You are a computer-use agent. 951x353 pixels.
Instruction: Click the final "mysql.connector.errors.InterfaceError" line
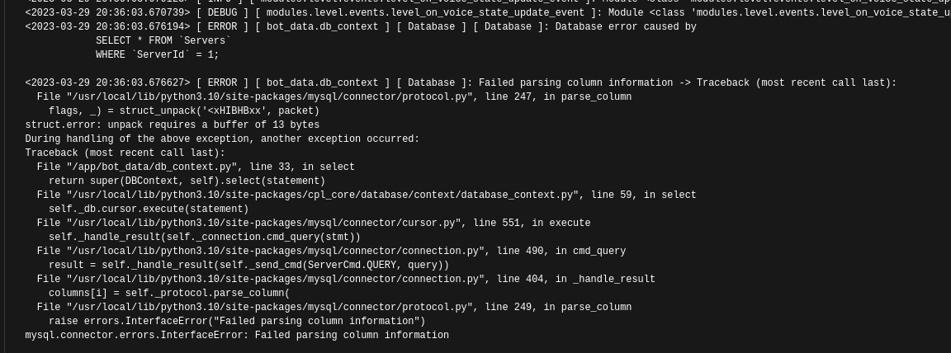(237, 335)
